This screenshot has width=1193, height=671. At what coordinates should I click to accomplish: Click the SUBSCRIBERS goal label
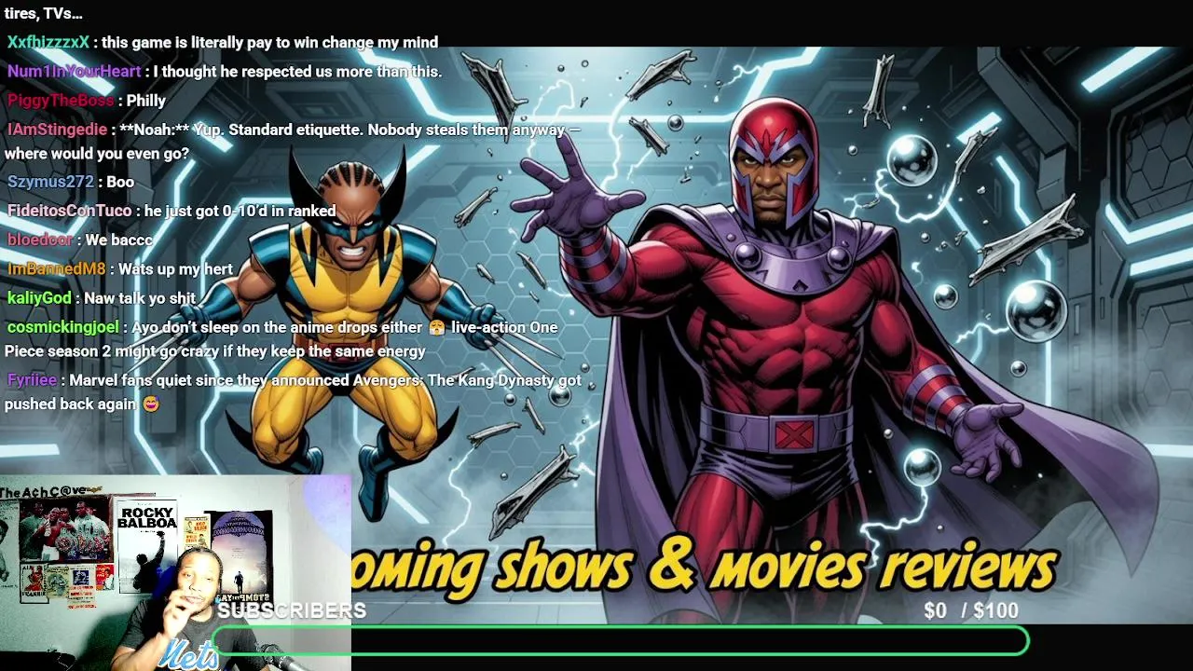coord(292,610)
